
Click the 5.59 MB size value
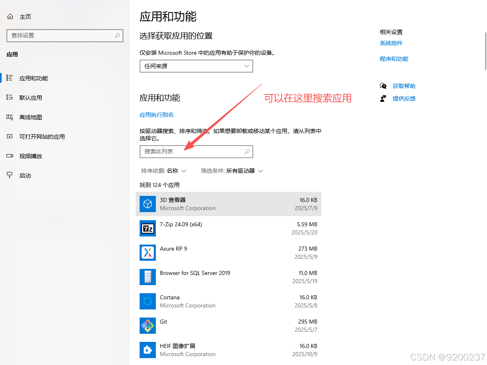(x=307, y=224)
